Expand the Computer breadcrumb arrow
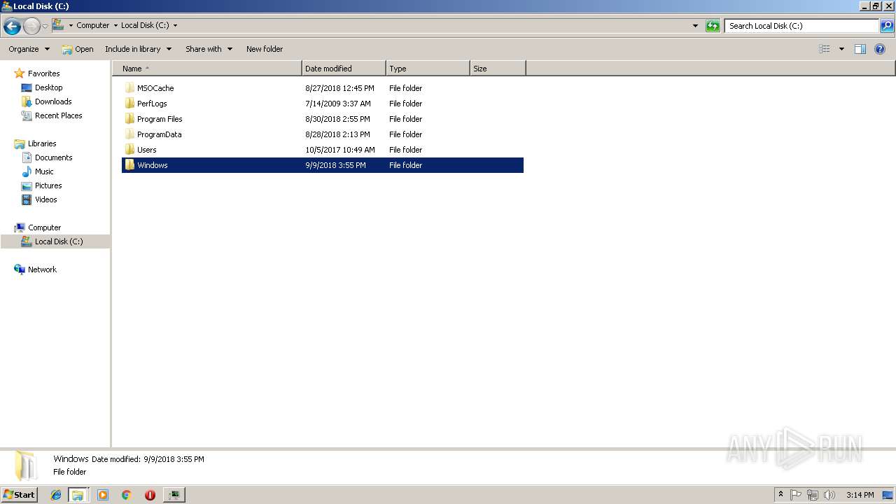The height and width of the screenshot is (504, 896). pos(115,25)
